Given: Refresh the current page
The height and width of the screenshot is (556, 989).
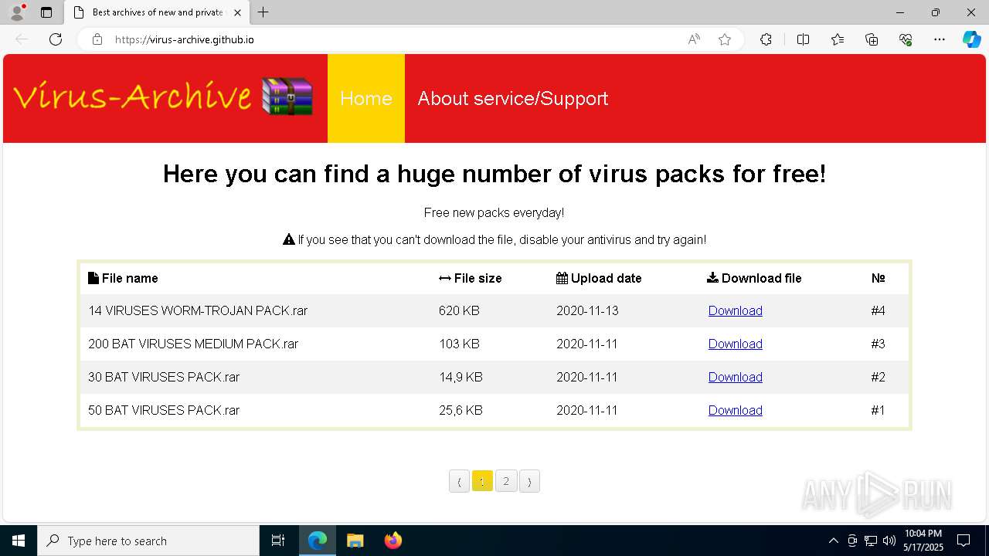Looking at the screenshot, I should pyautogui.click(x=56, y=39).
